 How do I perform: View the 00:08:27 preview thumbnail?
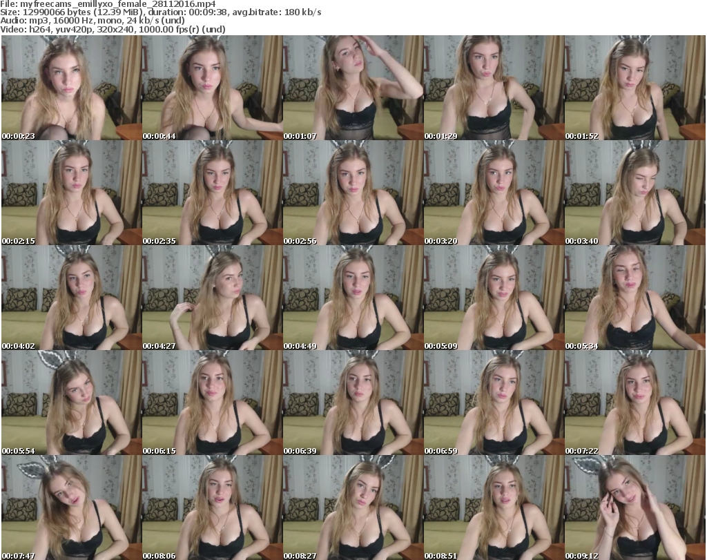[x=353, y=508]
